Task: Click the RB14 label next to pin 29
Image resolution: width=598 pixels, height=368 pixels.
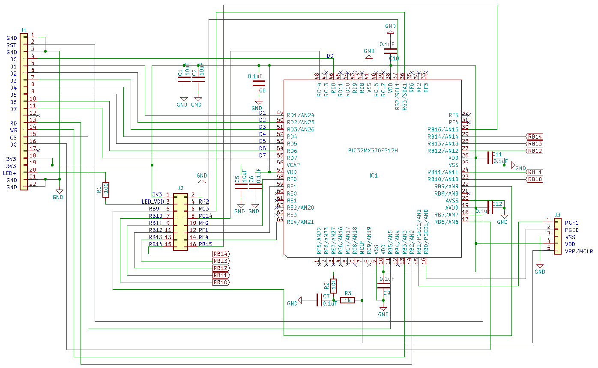Action: [x=535, y=137]
